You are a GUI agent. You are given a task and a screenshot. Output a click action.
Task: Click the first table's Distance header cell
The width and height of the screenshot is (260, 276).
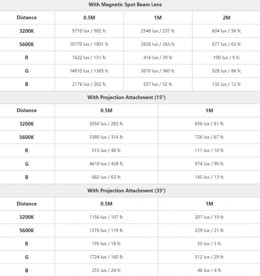coord(27,17)
